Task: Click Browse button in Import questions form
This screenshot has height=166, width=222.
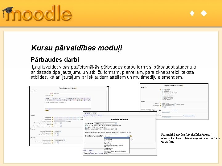Action: click(175, 111)
